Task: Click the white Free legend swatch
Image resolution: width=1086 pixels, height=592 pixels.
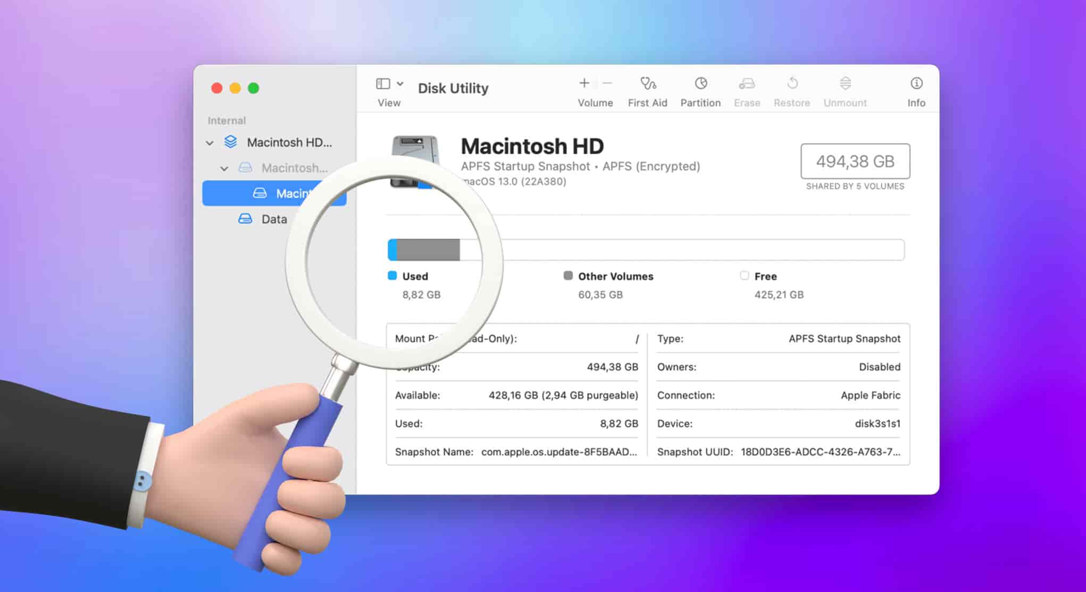Action: (x=745, y=276)
